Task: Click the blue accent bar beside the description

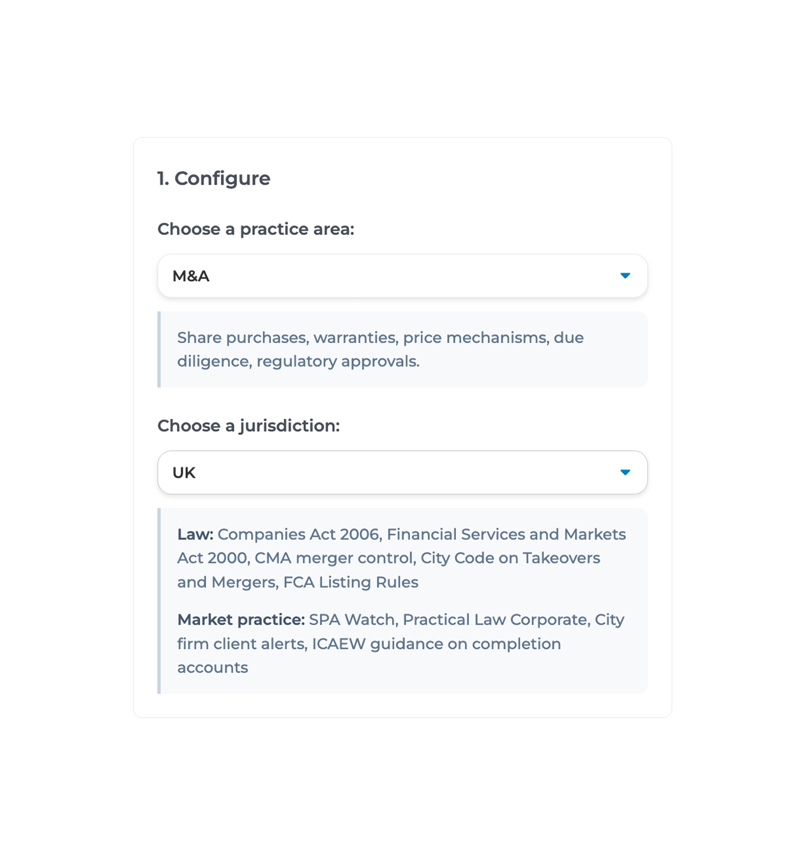Action: click(159, 349)
